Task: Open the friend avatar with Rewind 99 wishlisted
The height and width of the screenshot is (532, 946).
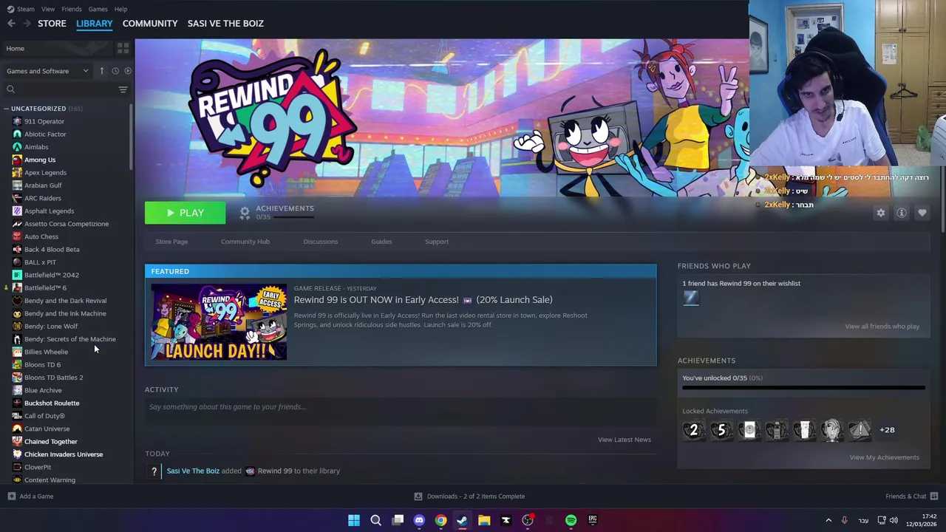Action: (690, 298)
